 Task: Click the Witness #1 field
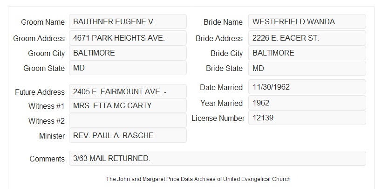128,105
